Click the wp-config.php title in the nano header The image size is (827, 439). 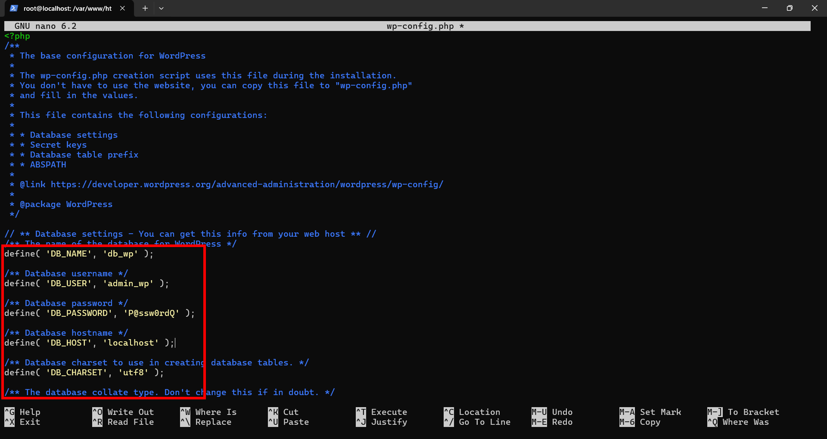click(x=420, y=26)
